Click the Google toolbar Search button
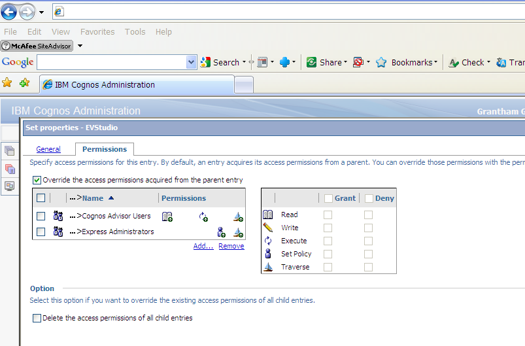Screen dimensions: 525x346 click(220, 62)
